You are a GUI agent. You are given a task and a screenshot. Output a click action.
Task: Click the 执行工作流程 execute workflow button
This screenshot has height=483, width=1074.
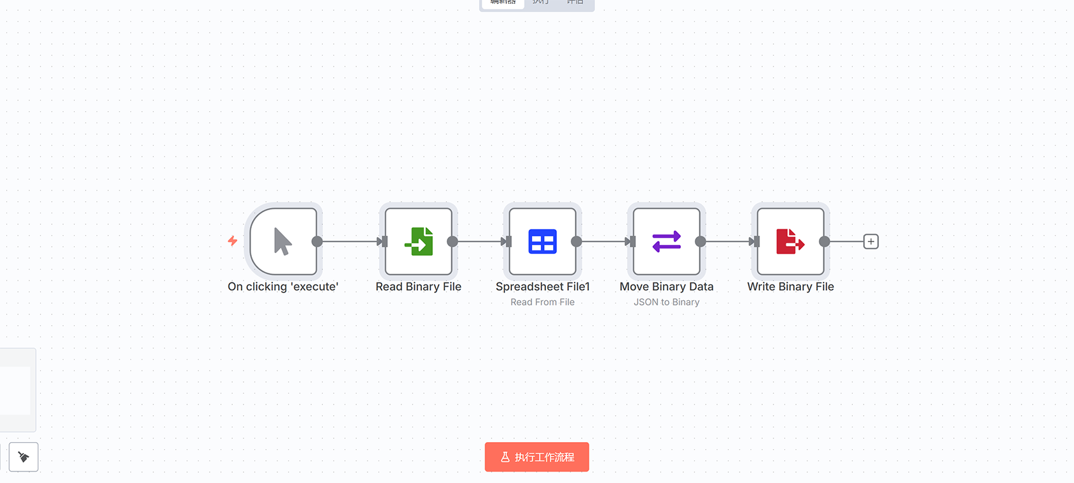click(537, 457)
